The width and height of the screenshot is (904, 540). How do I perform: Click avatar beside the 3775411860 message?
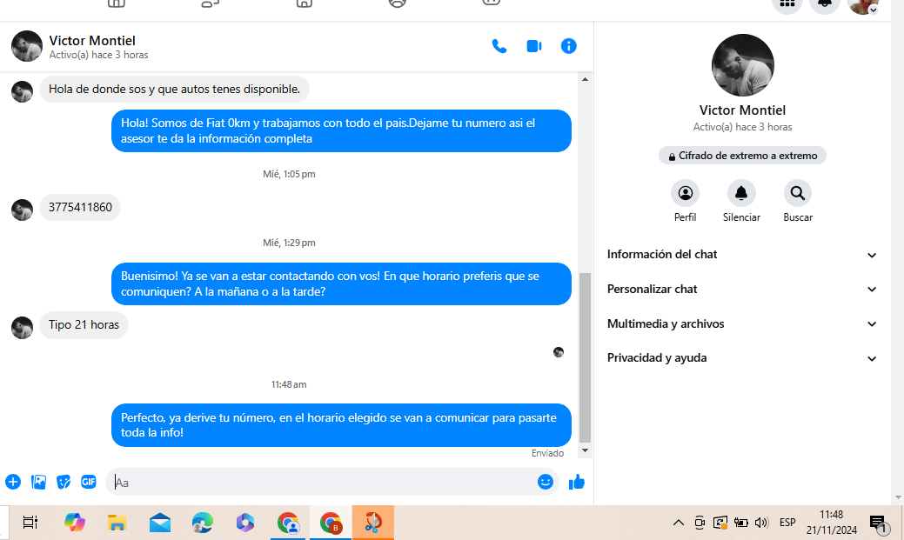tap(22, 210)
